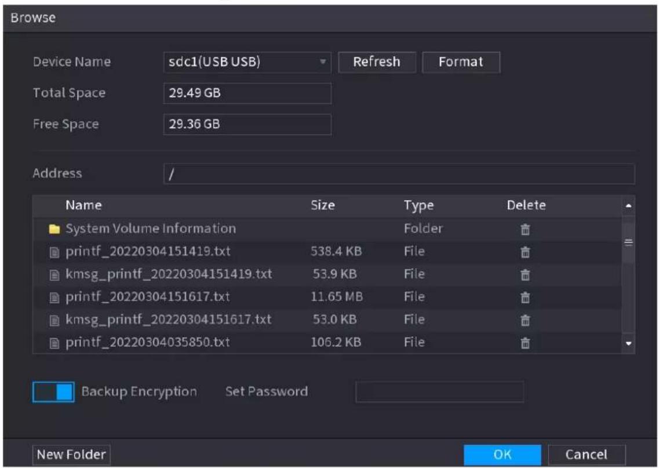Select the System Volume Information row name
Viewport: 659px width, 468px height.
151,228
